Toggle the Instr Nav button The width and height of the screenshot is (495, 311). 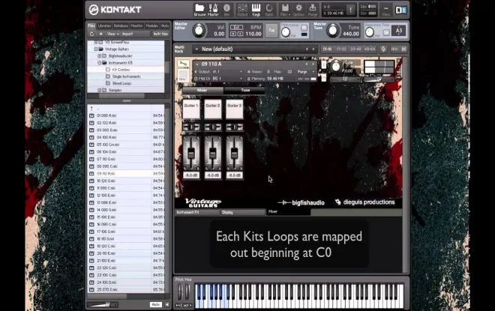[160, 34]
